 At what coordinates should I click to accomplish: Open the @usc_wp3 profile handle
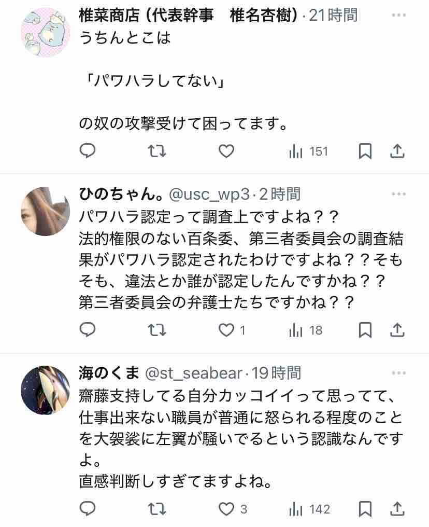[209, 195]
